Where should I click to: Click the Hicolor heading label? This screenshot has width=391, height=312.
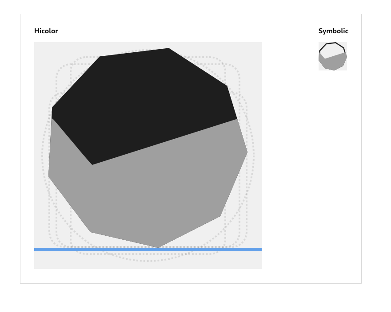click(x=46, y=31)
